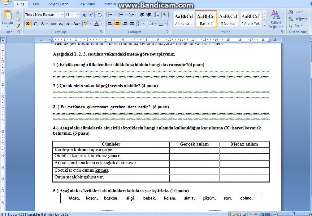Cut selection with the scissors icon
312x216 pixels.
point(18,12)
